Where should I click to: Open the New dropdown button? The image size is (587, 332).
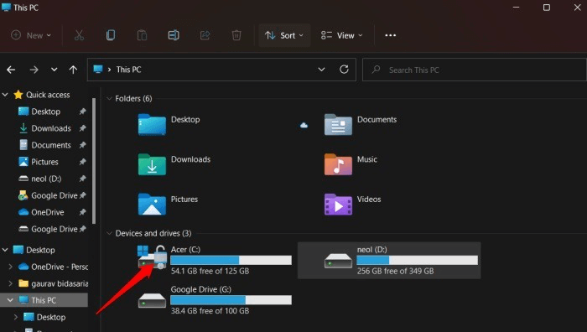pyautogui.click(x=31, y=35)
